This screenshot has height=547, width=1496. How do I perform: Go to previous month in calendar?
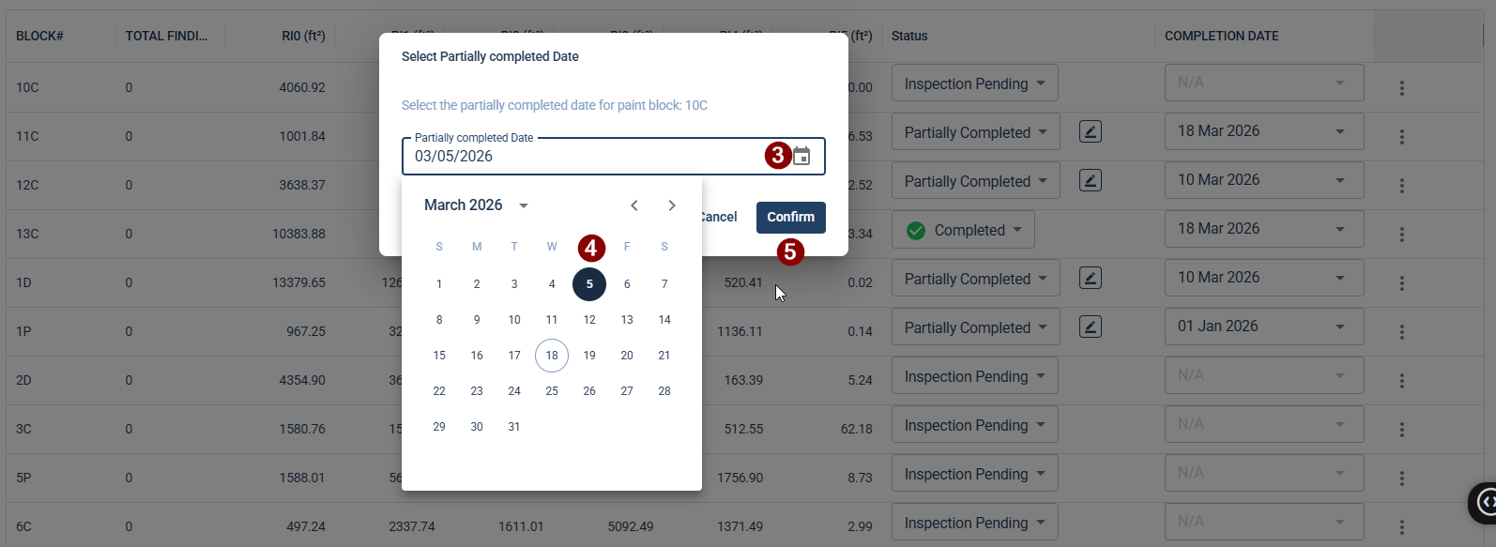(634, 205)
